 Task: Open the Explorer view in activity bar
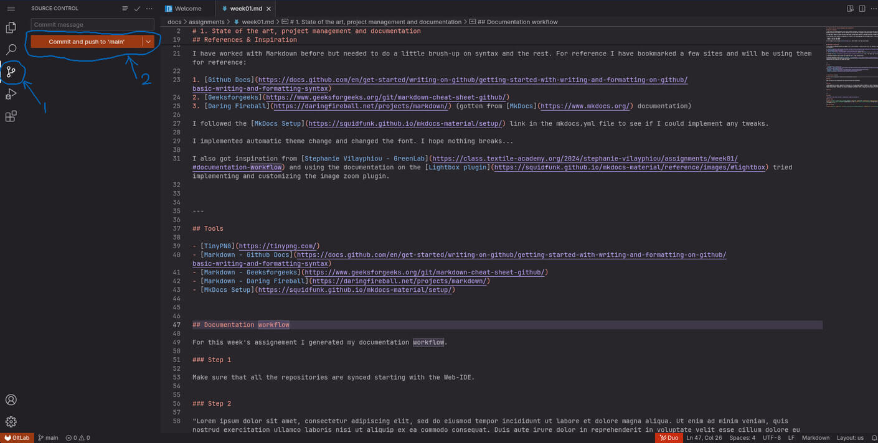[11, 28]
